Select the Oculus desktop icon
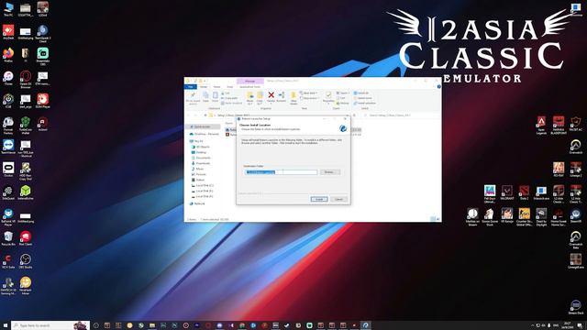 point(8,170)
